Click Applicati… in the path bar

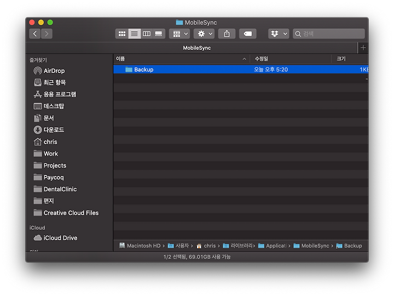273,246
